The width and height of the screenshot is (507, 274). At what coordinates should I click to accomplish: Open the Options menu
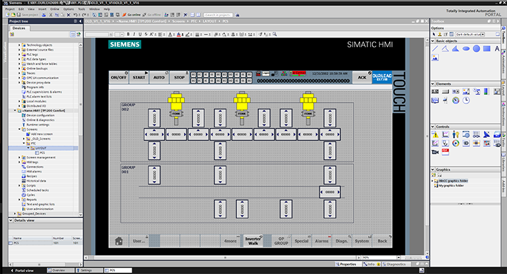point(68,9)
